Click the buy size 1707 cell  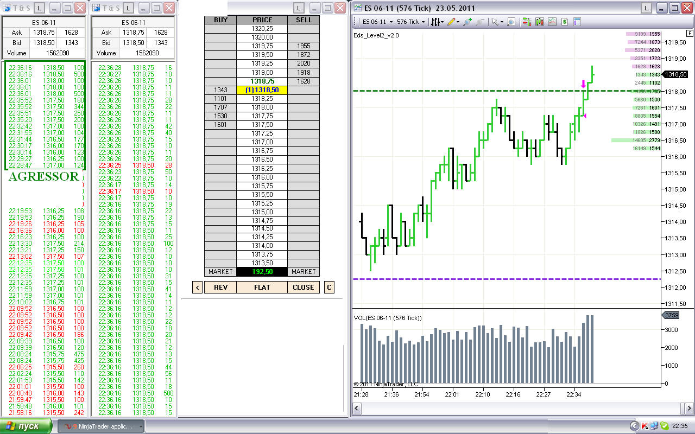220,107
